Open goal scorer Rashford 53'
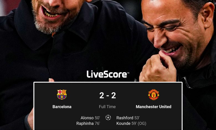Viewport: 216px width, 130px height. 128,118
